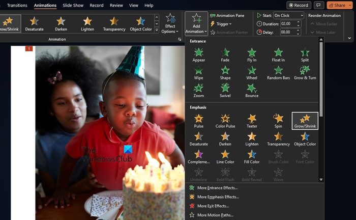Switch to the Review tab
The image size is (356, 220).
click(116, 5)
